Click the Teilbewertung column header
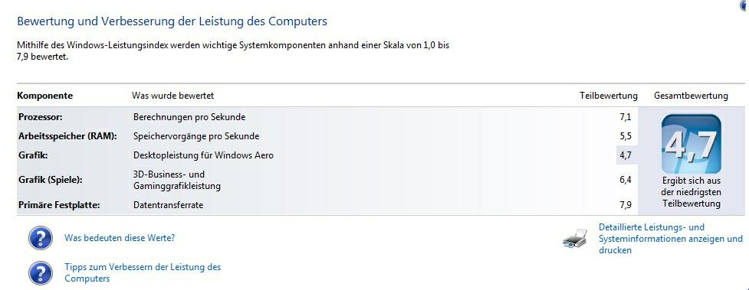Image resolution: width=749 pixels, height=290 pixels. click(609, 96)
